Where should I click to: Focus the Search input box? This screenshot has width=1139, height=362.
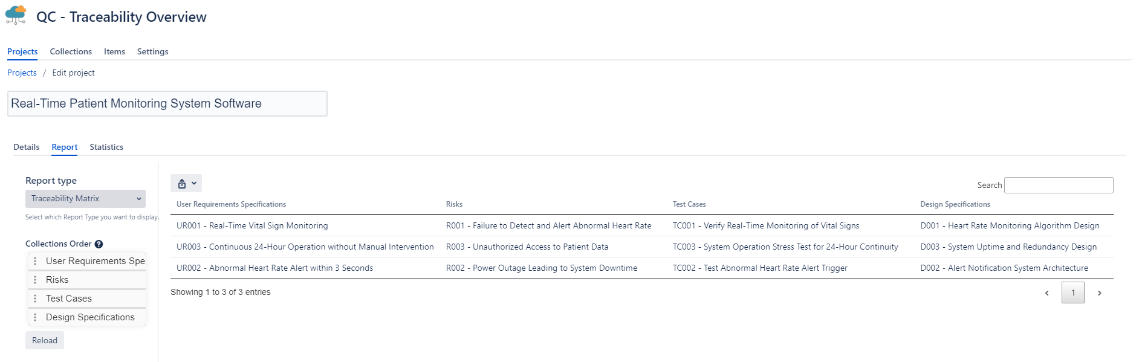coord(1059,185)
